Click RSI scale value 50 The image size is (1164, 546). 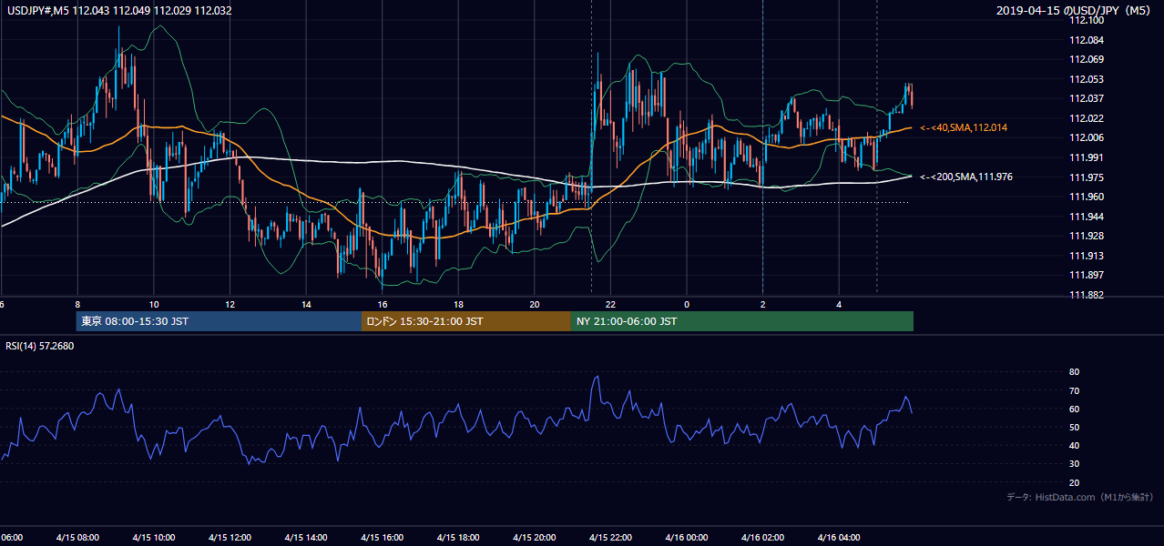(1074, 427)
